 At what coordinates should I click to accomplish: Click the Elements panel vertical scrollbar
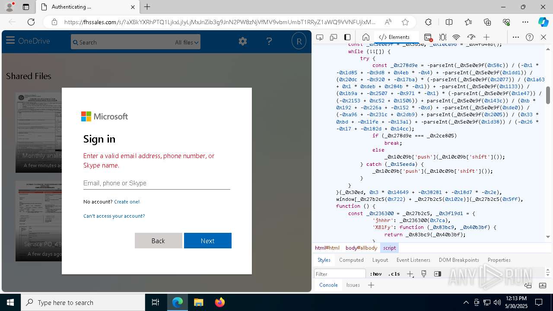click(x=548, y=95)
